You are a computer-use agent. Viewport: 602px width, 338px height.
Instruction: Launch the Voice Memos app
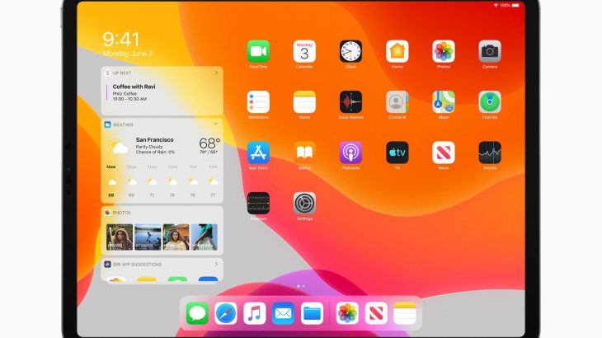350,102
